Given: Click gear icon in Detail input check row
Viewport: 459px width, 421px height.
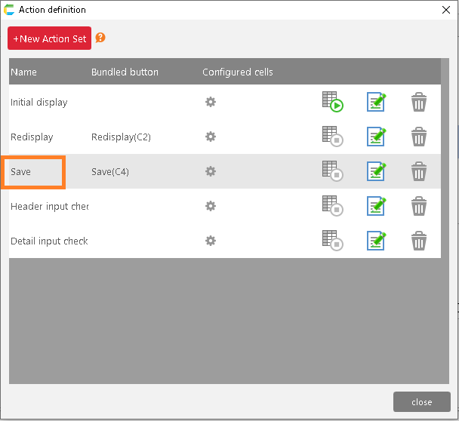Looking at the screenshot, I should 211,241.
